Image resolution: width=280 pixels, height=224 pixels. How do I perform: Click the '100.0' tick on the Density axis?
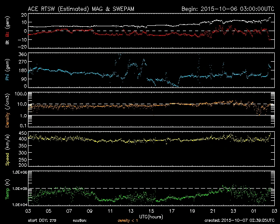[21, 94]
